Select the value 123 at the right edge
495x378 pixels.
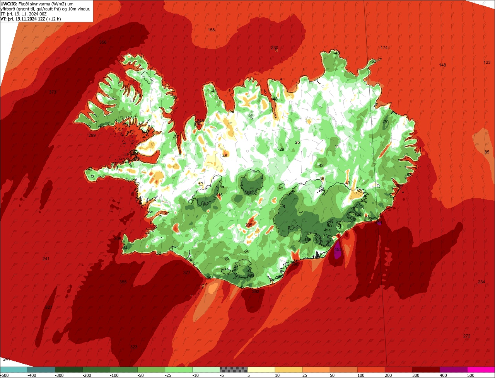(487, 62)
